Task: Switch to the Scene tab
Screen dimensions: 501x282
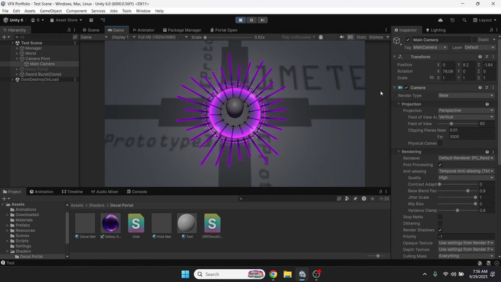Action: pos(91,30)
